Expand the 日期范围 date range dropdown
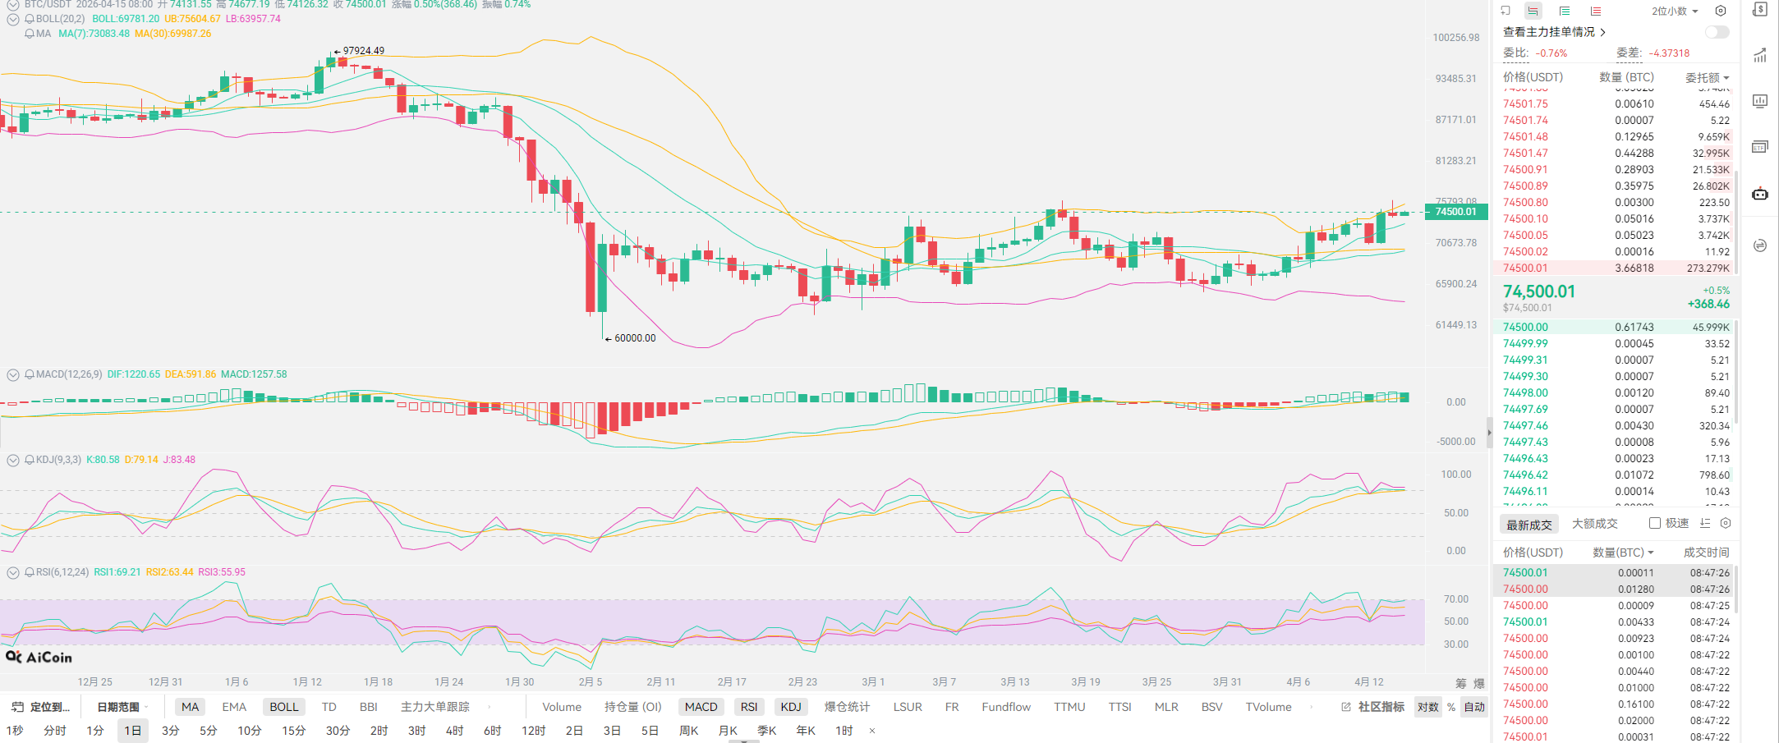1779x743 pixels. [x=122, y=707]
